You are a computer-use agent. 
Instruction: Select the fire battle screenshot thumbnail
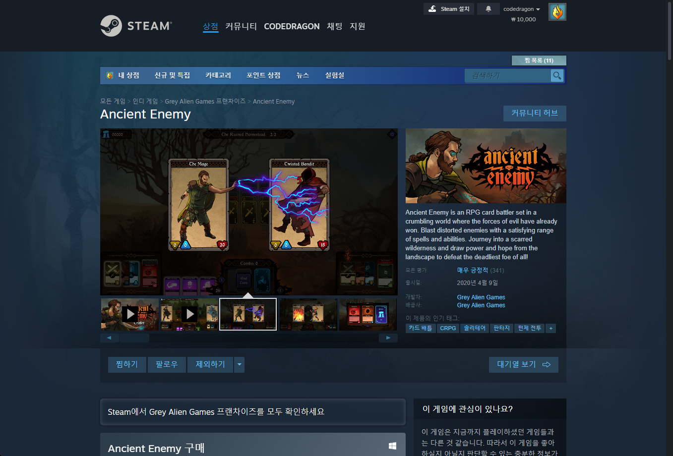(308, 314)
